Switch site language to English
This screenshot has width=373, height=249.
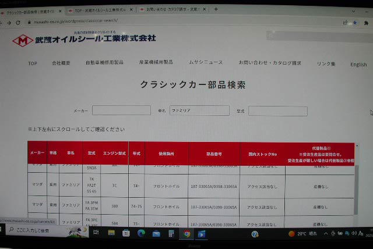pyautogui.click(x=358, y=65)
